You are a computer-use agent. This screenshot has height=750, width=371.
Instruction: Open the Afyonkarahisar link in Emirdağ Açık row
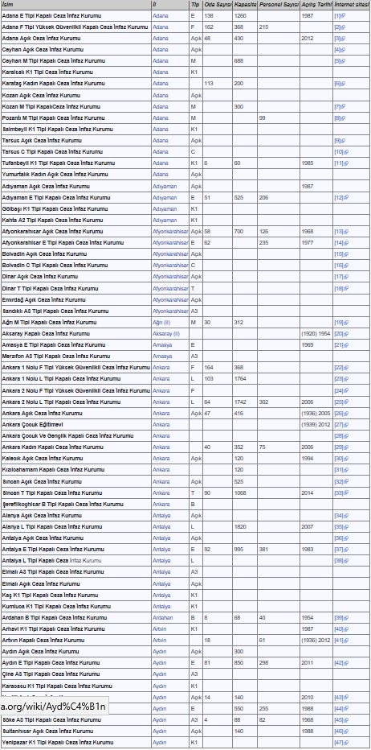(170, 300)
